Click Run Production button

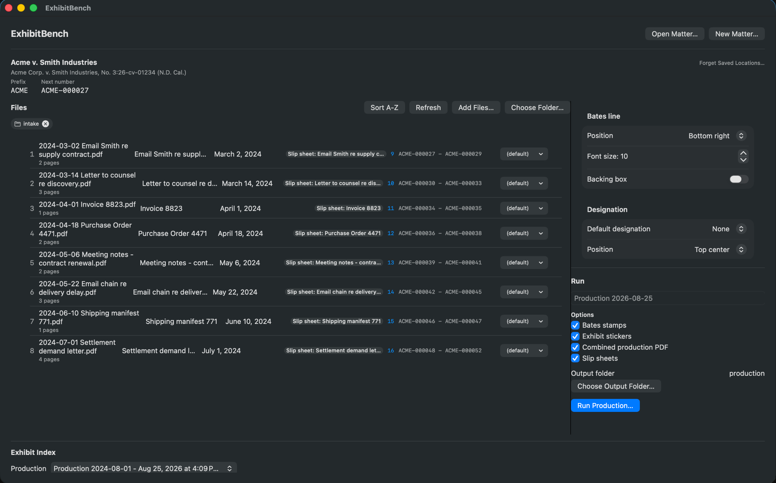[605, 405]
